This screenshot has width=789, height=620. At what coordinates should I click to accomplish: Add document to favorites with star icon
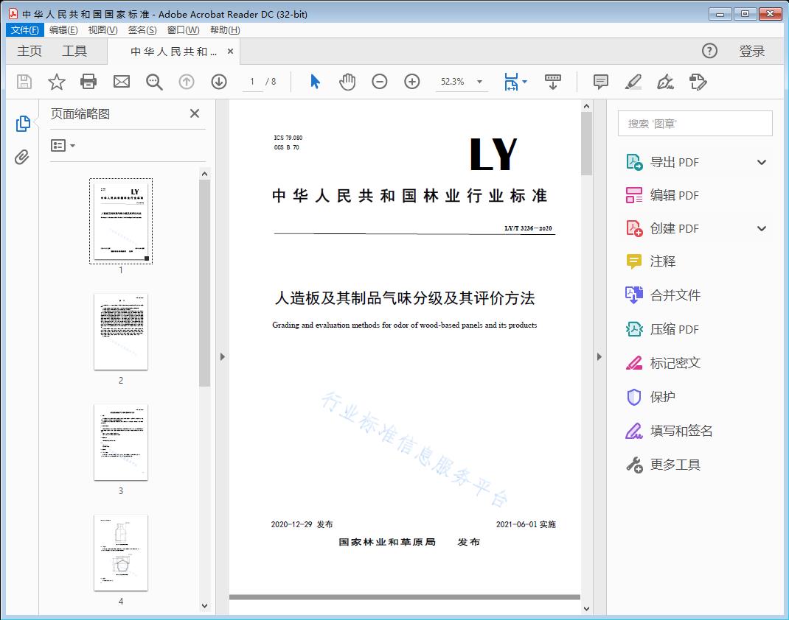click(x=56, y=82)
